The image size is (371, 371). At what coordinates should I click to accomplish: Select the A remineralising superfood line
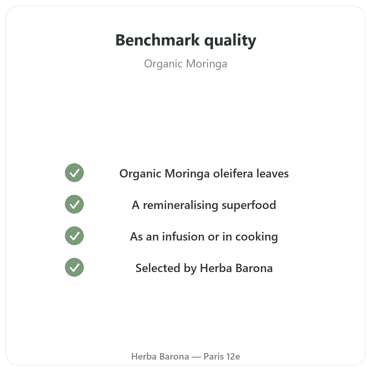204,205
